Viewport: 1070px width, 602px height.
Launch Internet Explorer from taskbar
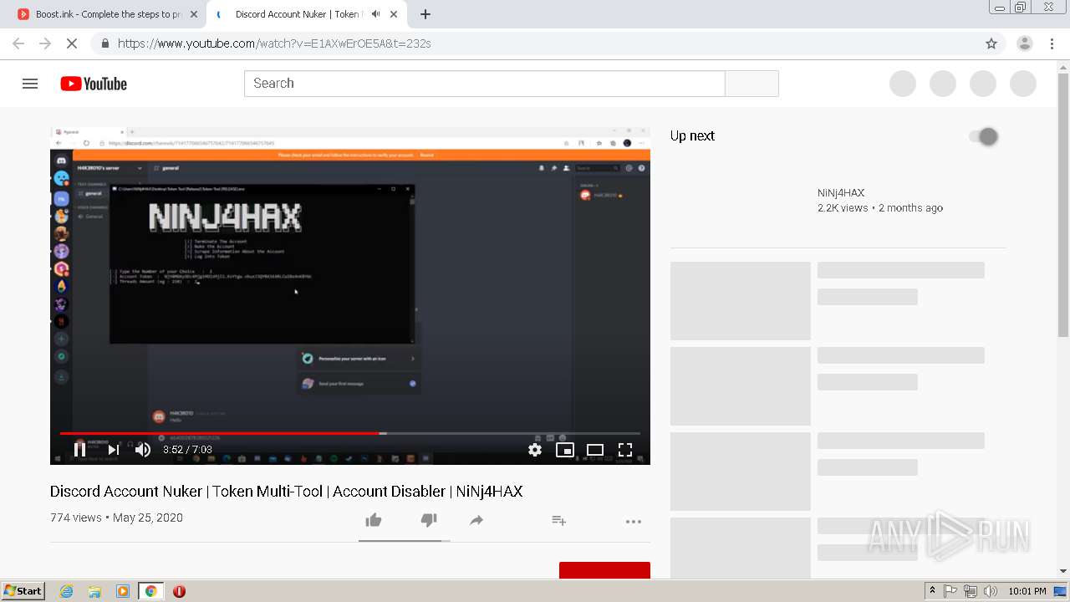(67, 591)
